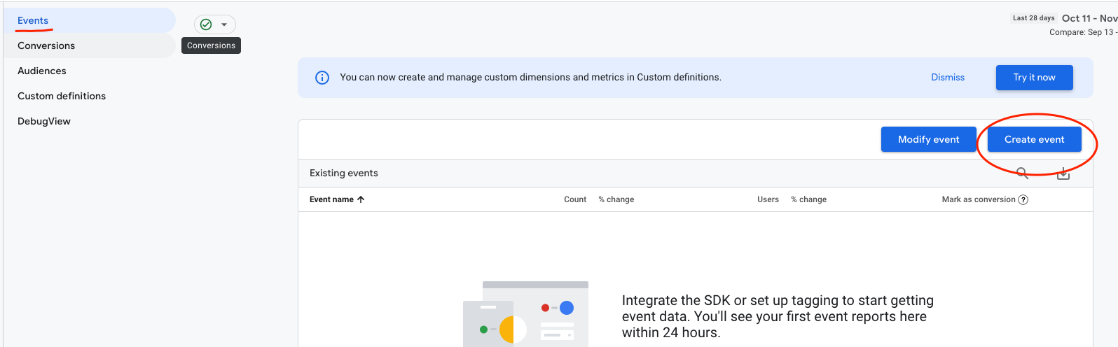This screenshot has height=347, width=1118.
Task: Click % change header beside Users
Action: pyautogui.click(x=808, y=199)
